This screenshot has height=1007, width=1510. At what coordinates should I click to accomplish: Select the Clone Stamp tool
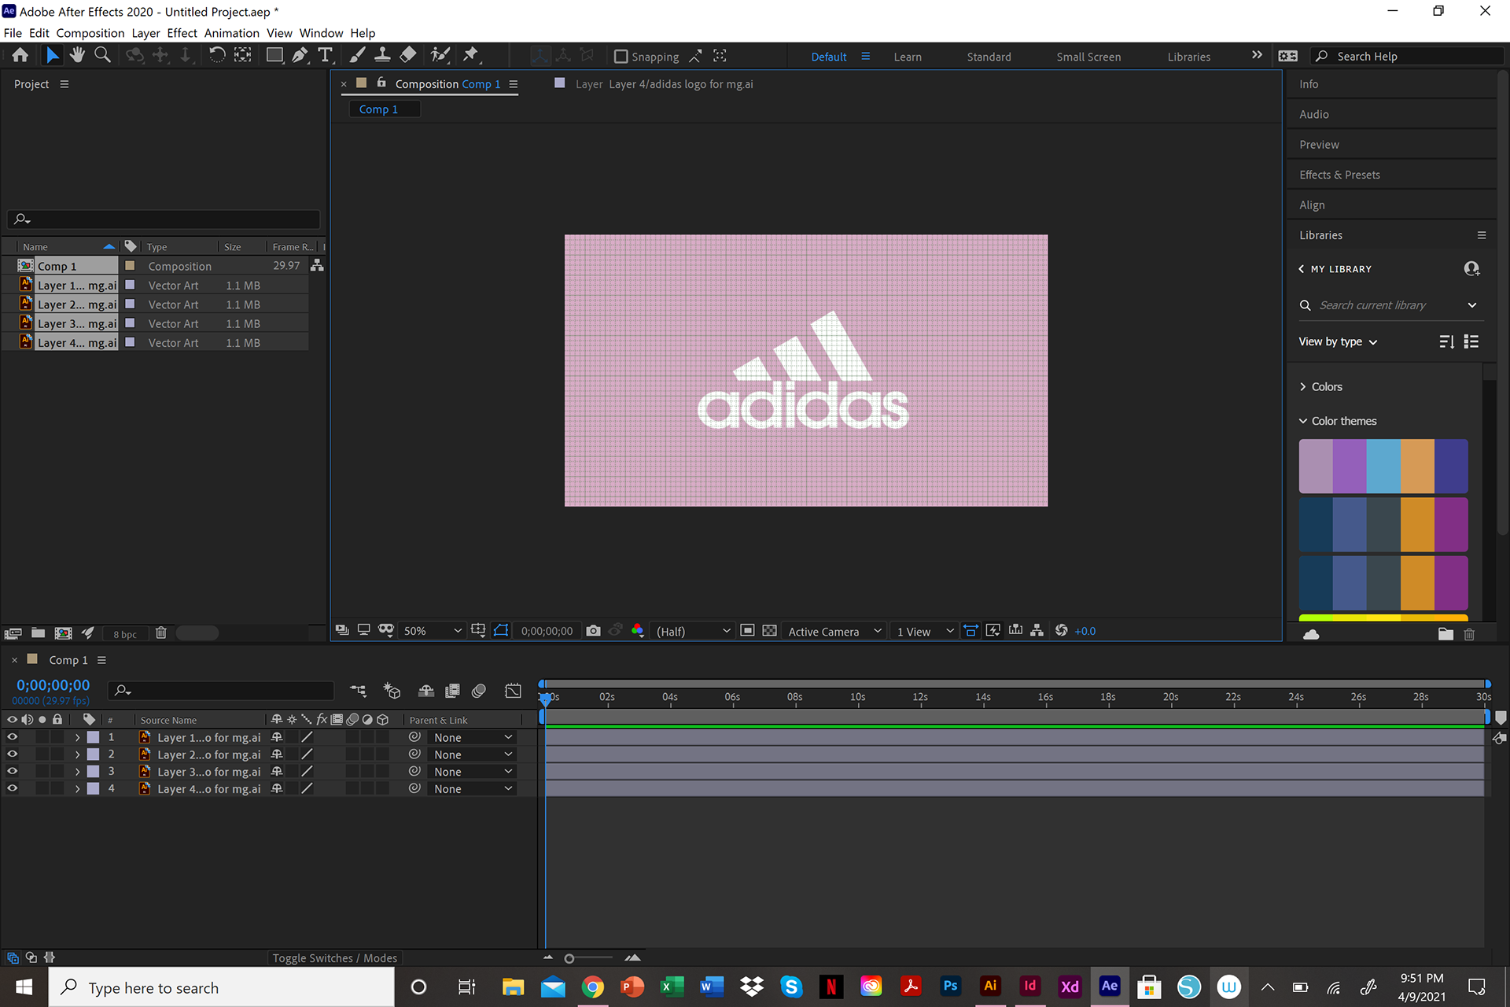[382, 55]
